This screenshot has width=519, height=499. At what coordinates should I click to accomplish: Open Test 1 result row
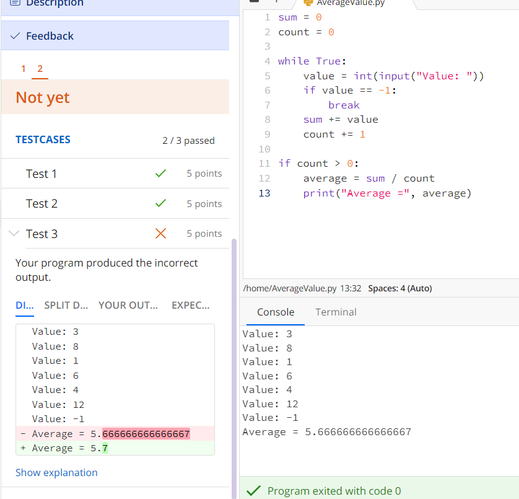[x=115, y=174]
